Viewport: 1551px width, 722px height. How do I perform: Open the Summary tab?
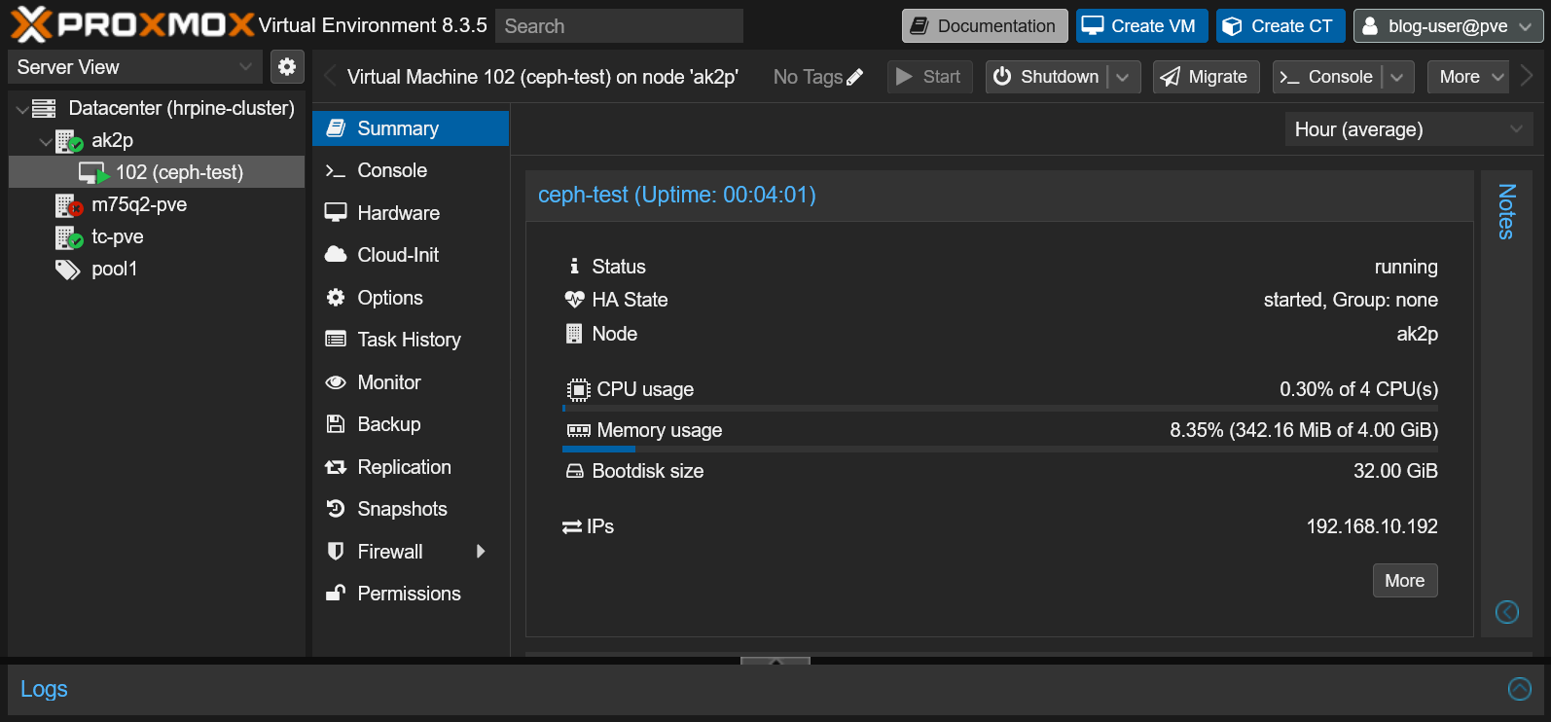point(411,128)
